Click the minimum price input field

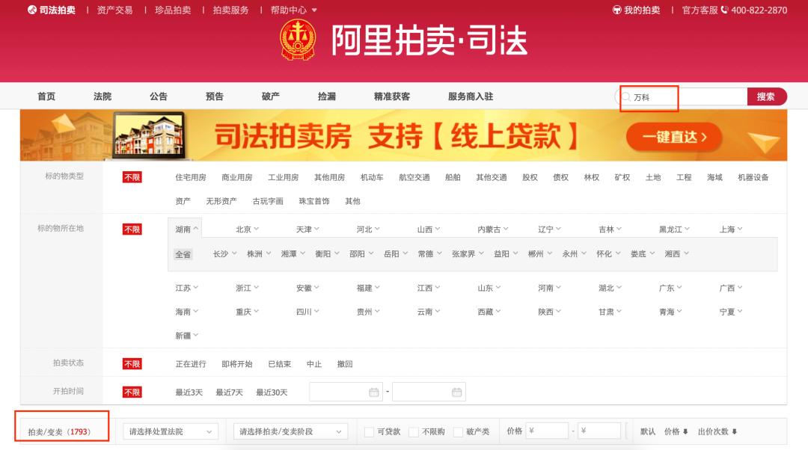[550, 430]
